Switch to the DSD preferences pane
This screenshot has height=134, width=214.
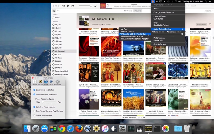click(x=51, y=82)
